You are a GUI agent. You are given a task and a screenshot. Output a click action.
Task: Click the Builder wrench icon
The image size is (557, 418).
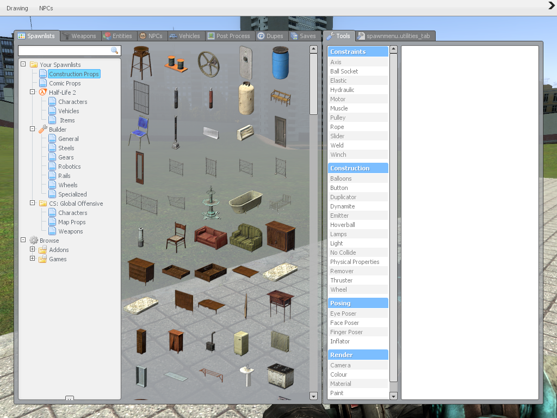click(42, 129)
